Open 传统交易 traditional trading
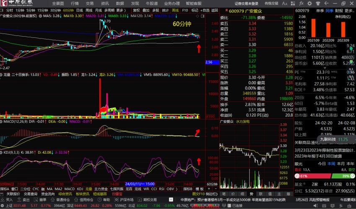The width and height of the screenshot is (356, 209). 271,3
